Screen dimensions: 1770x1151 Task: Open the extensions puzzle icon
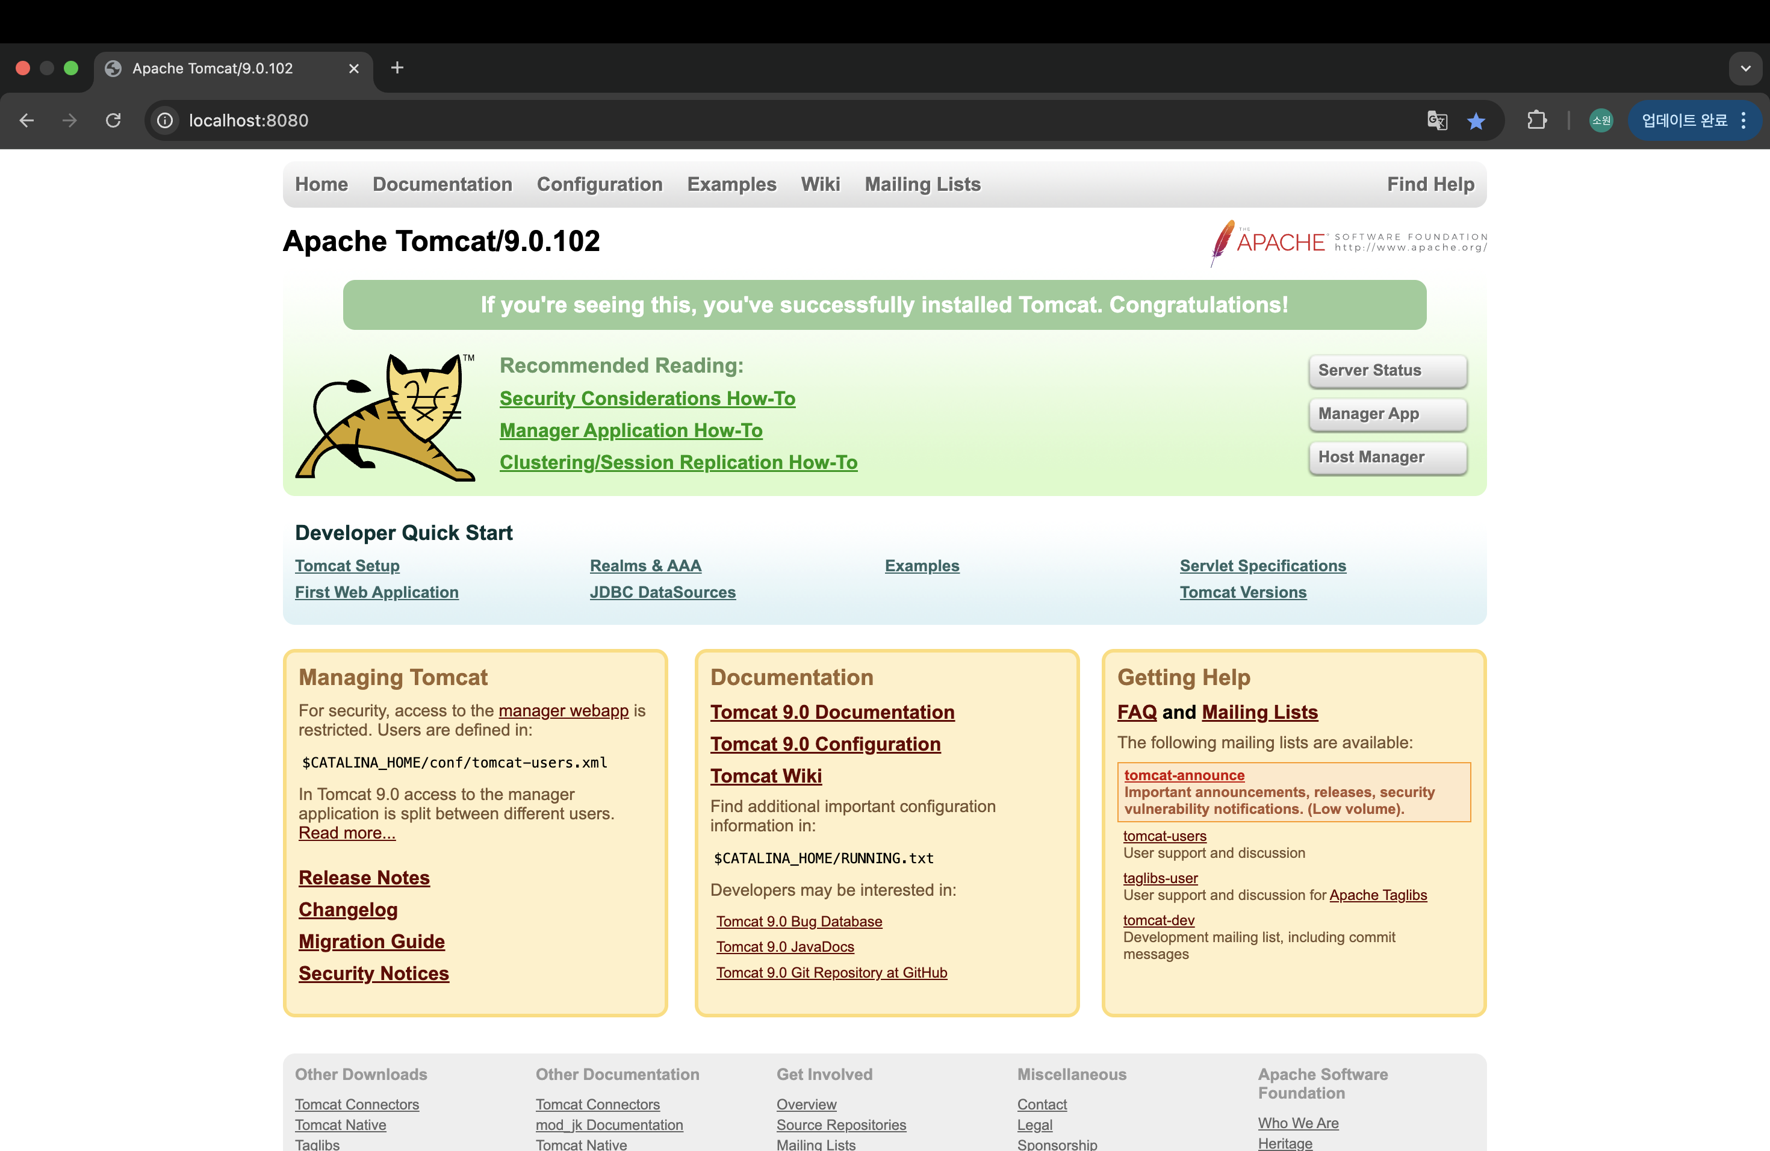(1537, 120)
